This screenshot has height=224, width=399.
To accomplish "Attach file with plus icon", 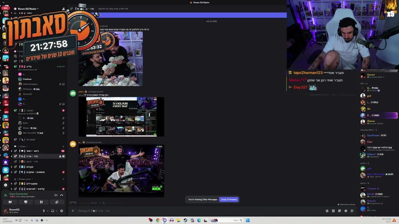I will (73, 211).
